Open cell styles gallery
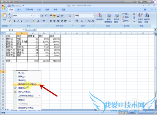Viewport: 157px width, 115px height. [x=116, y=18]
